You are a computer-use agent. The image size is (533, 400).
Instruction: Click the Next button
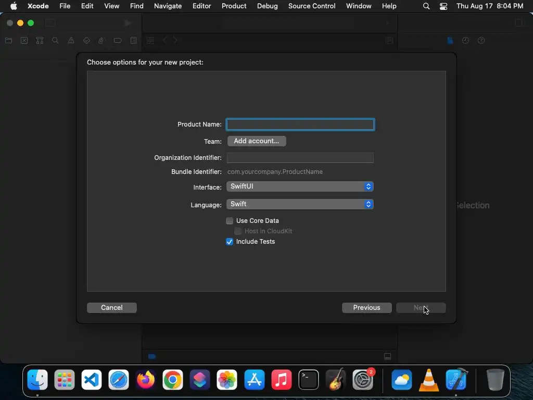[x=421, y=307]
